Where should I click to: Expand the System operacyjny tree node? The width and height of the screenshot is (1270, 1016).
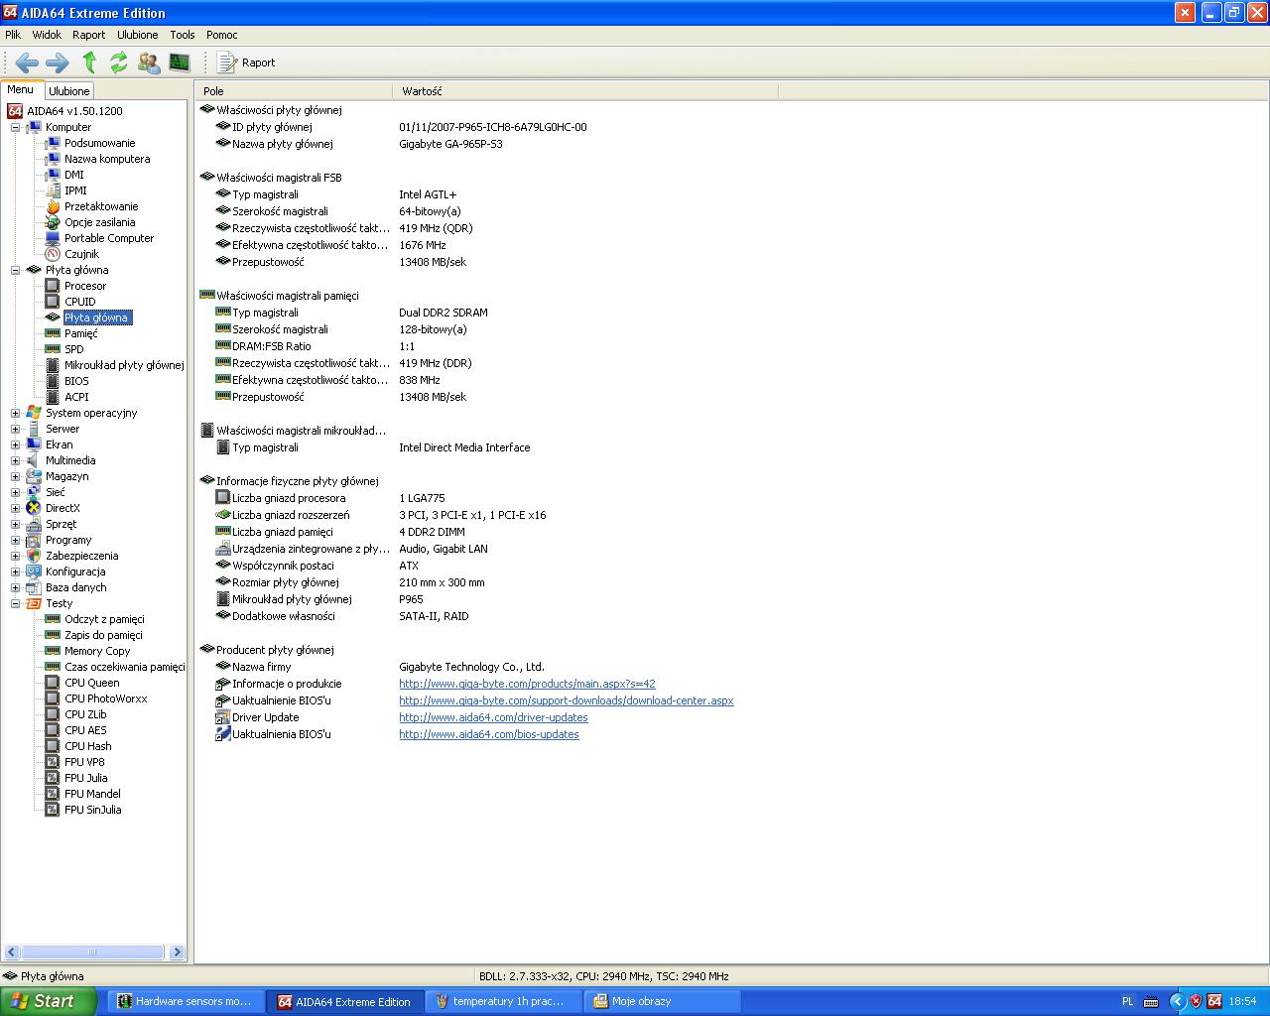point(15,413)
